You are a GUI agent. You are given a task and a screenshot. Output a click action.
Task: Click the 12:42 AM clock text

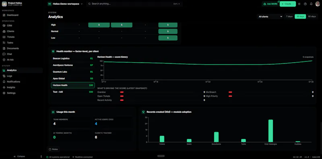(x=297, y=157)
